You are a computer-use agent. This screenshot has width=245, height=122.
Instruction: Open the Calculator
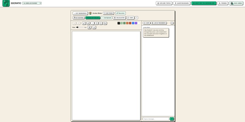[119, 18]
